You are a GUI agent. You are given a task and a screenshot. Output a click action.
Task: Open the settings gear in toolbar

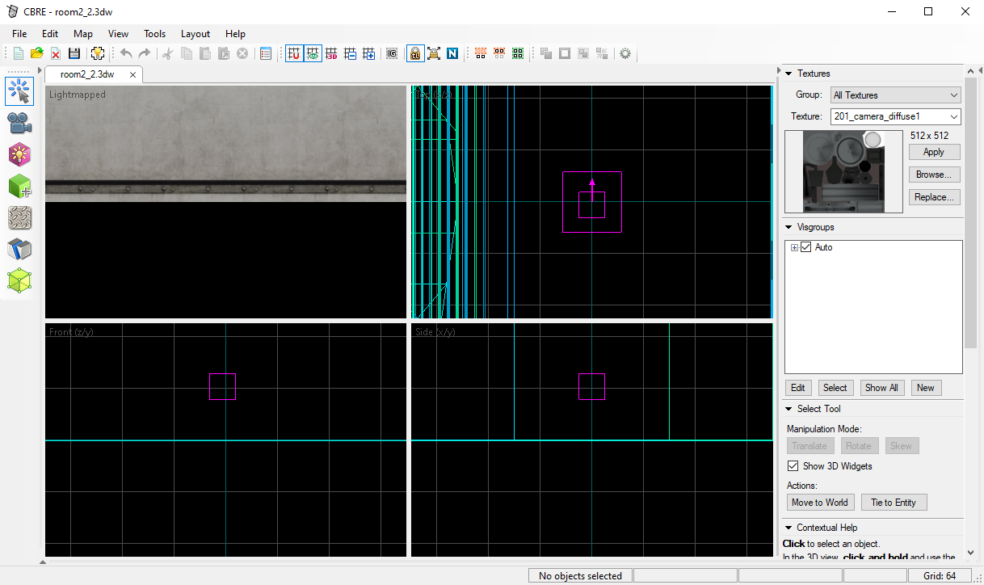(x=624, y=53)
